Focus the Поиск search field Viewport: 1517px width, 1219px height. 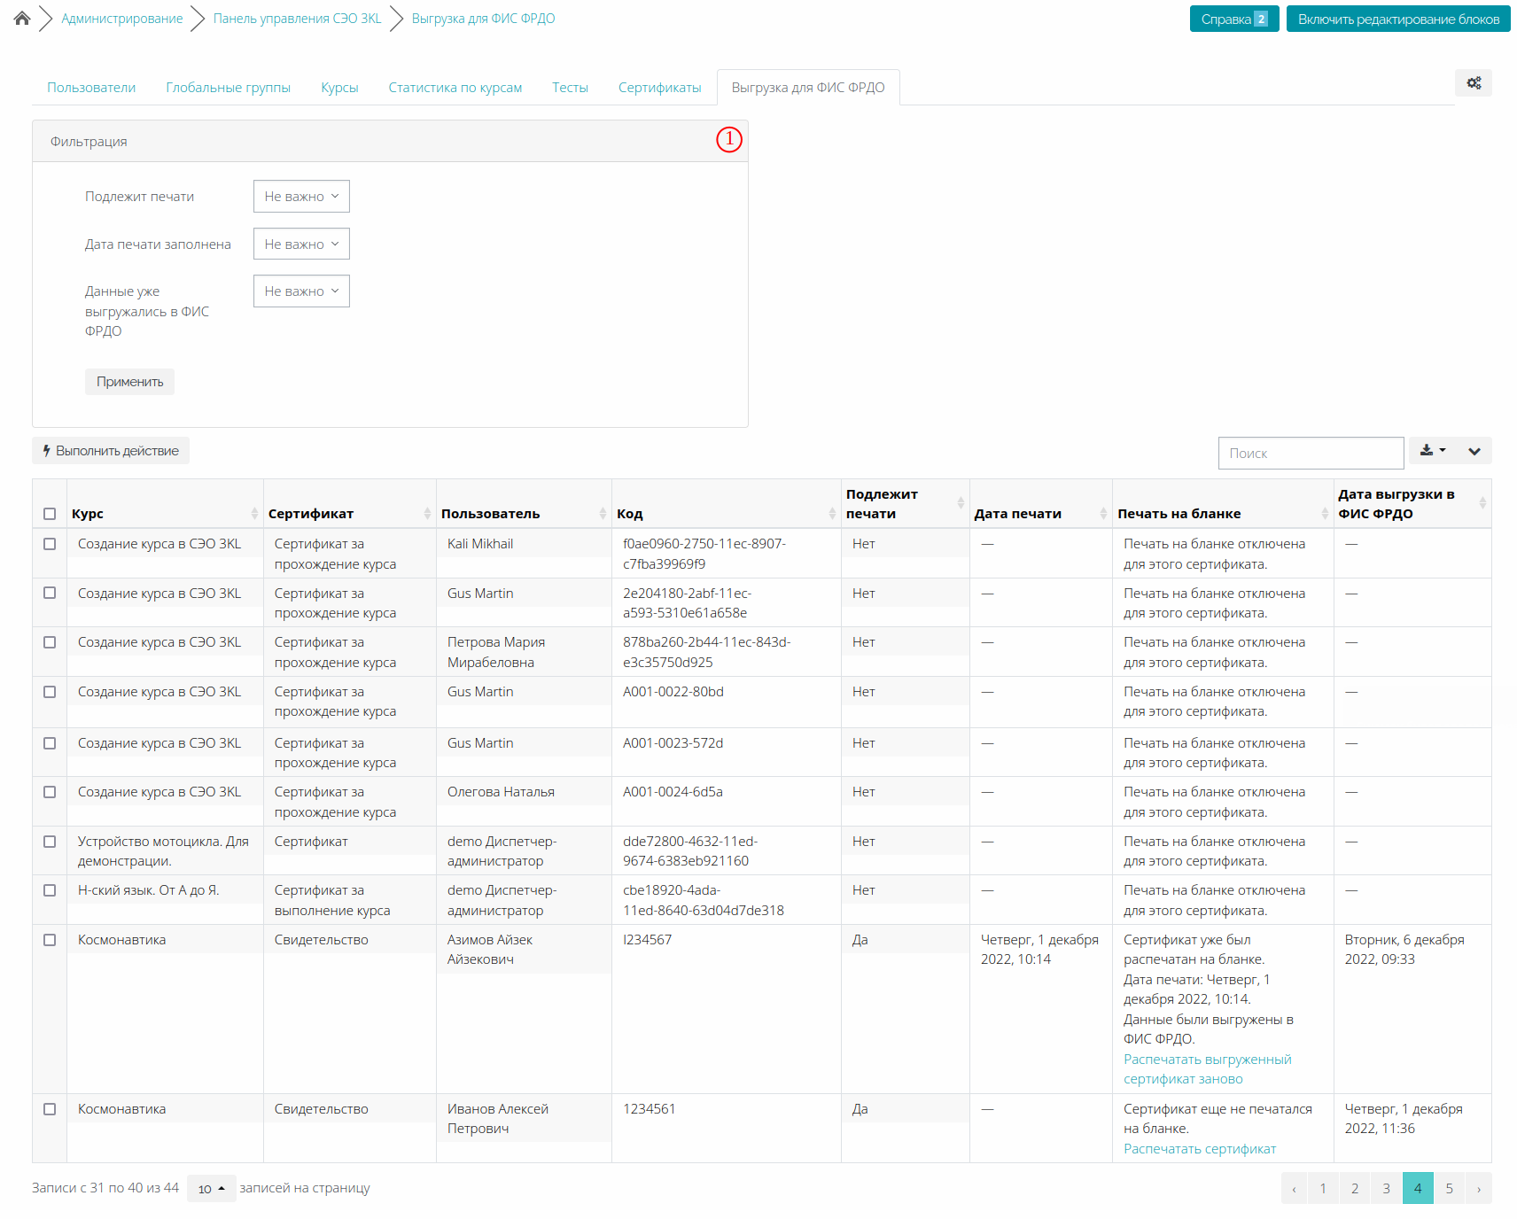(1311, 453)
